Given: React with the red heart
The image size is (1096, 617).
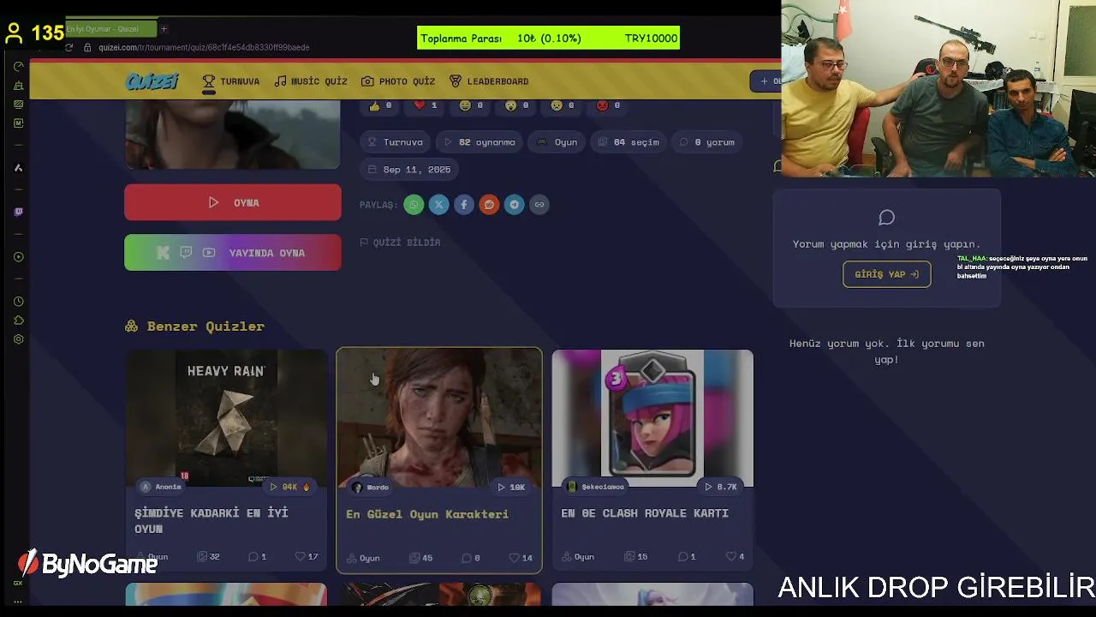Looking at the screenshot, I should [x=426, y=105].
